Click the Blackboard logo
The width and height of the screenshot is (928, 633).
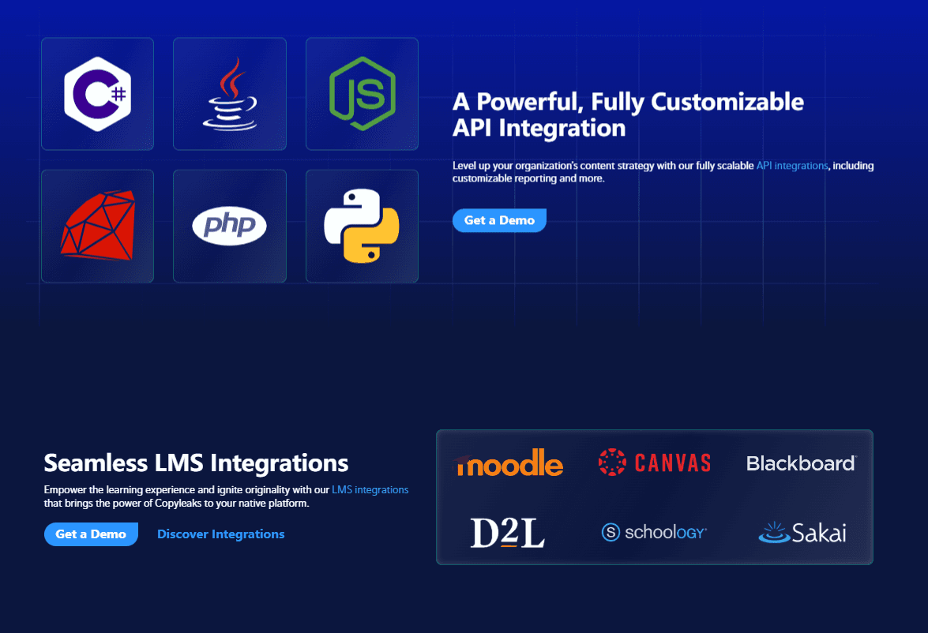(x=801, y=463)
